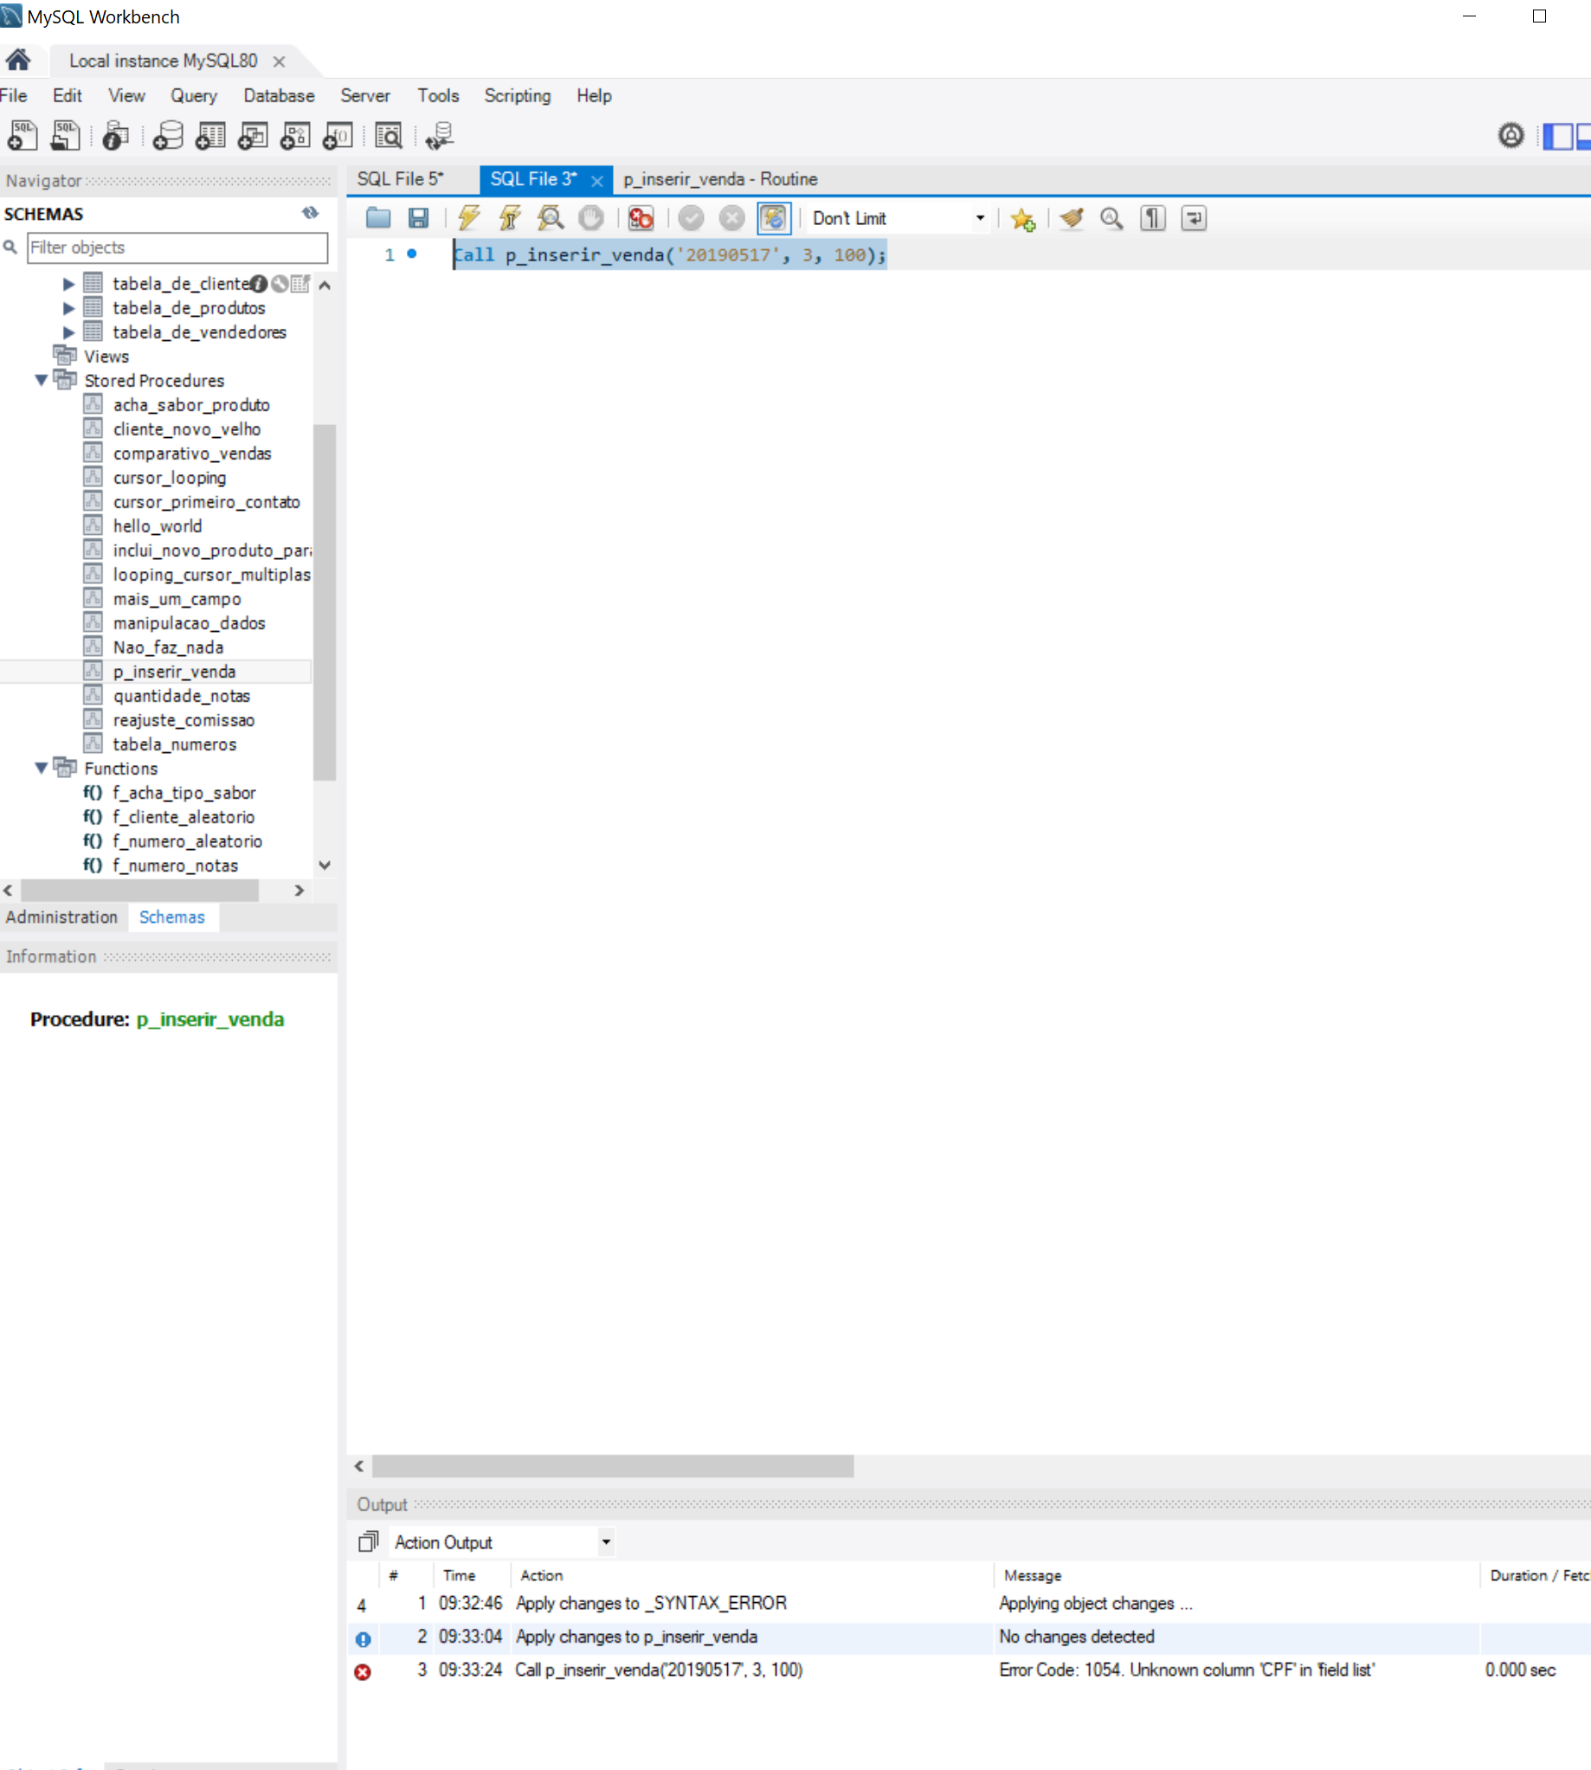Viewport: 1591px width, 1770px height.
Task: Open Query menu
Action: 193,95
